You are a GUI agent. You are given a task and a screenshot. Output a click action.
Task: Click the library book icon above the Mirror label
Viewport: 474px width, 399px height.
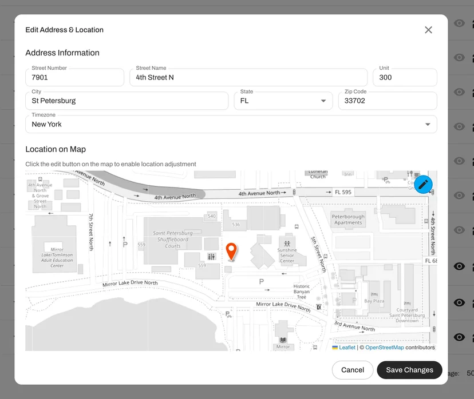tap(283, 340)
